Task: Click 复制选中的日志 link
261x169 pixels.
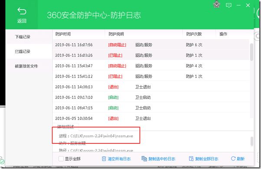Action: 162,159
